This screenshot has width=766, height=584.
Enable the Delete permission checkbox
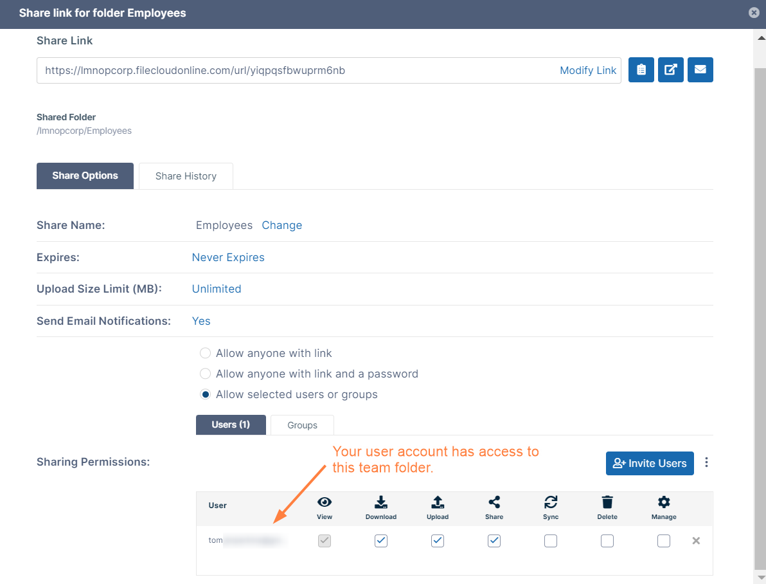click(x=607, y=541)
